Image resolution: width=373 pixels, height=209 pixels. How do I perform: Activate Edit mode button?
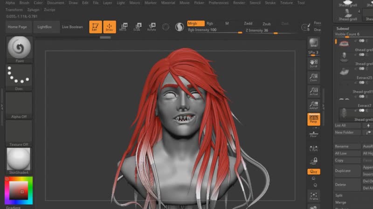tap(96, 27)
